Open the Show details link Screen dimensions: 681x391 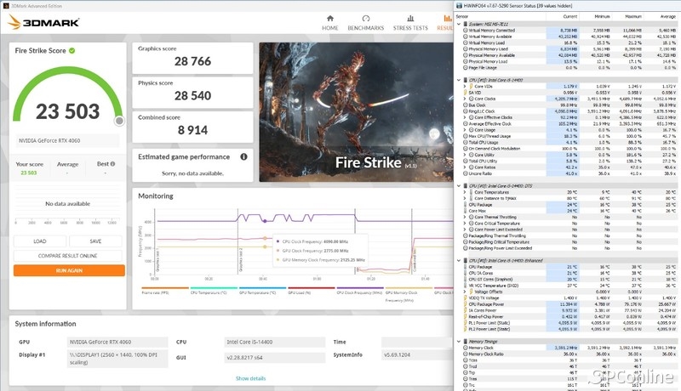[x=250, y=378]
